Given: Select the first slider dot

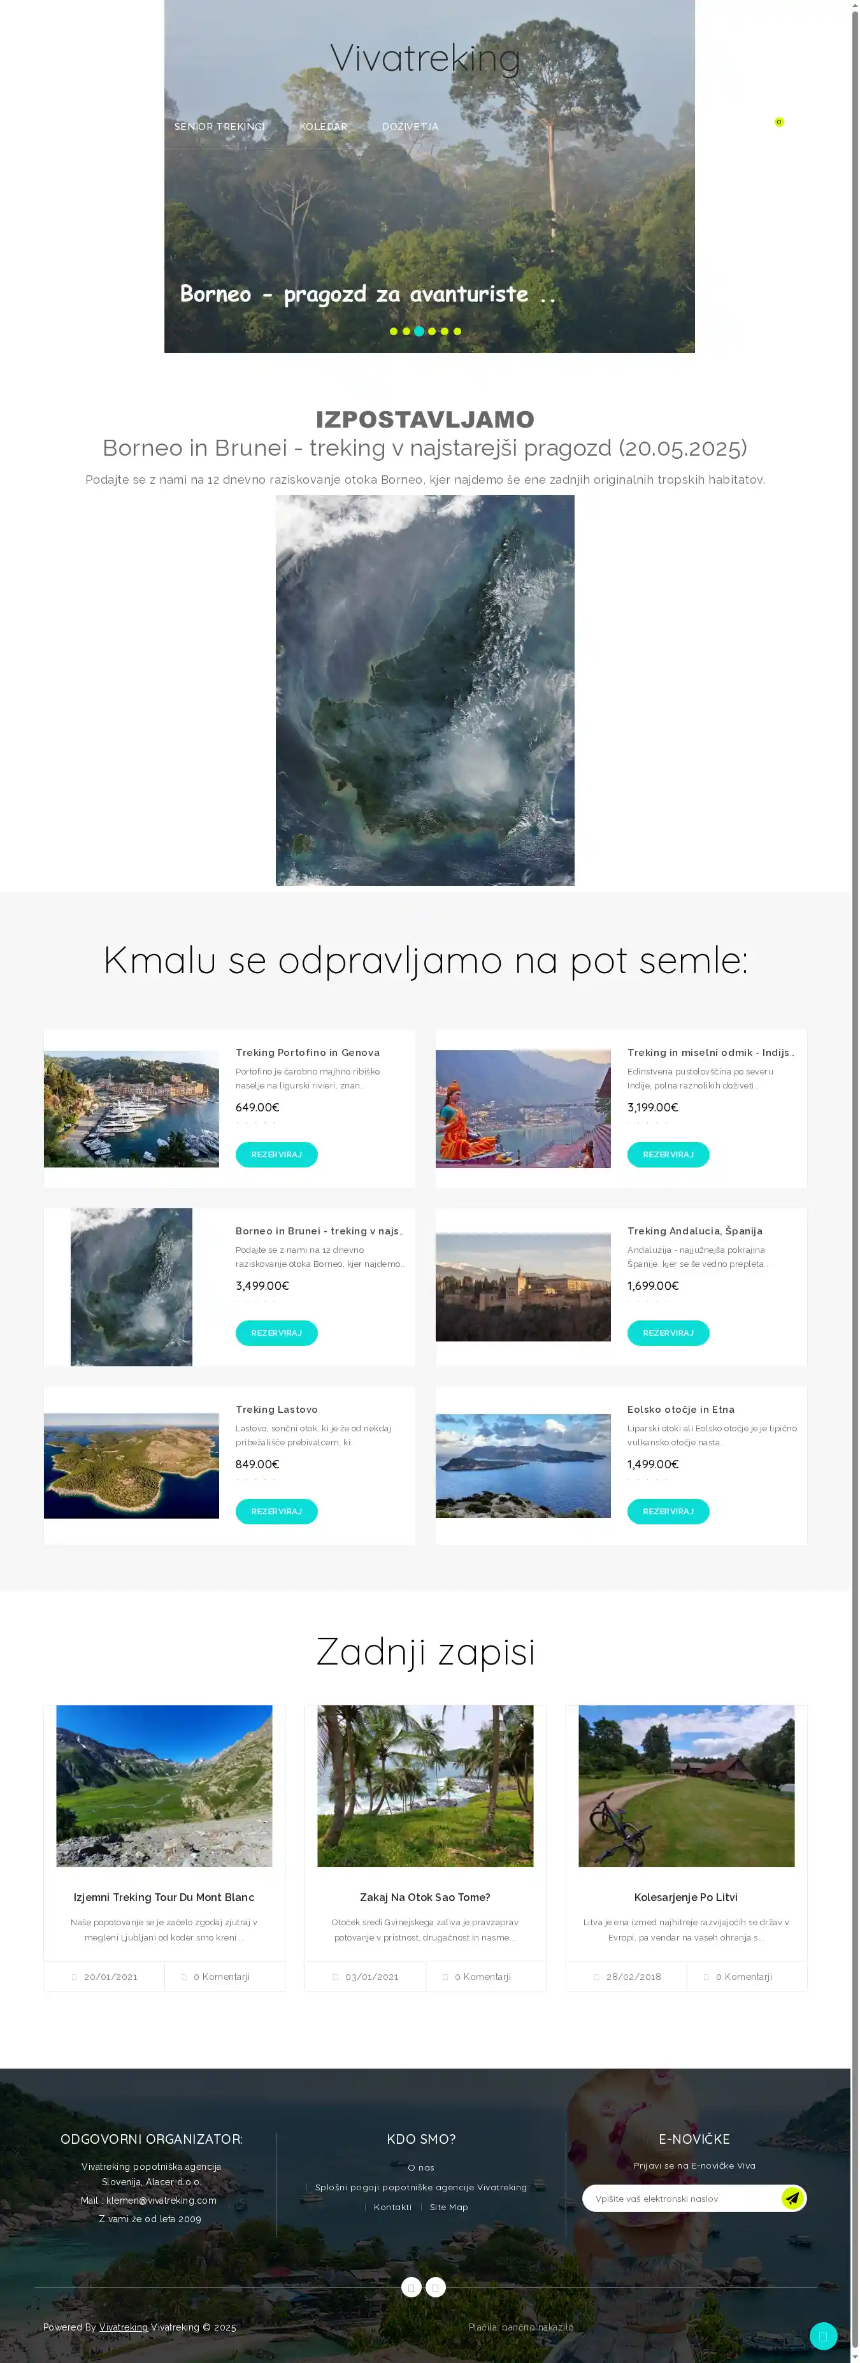Looking at the screenshot, I should [x=393, y=331].
